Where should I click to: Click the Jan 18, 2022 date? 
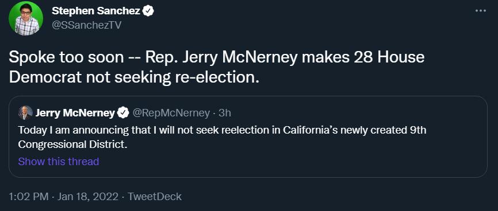[88, 197]
